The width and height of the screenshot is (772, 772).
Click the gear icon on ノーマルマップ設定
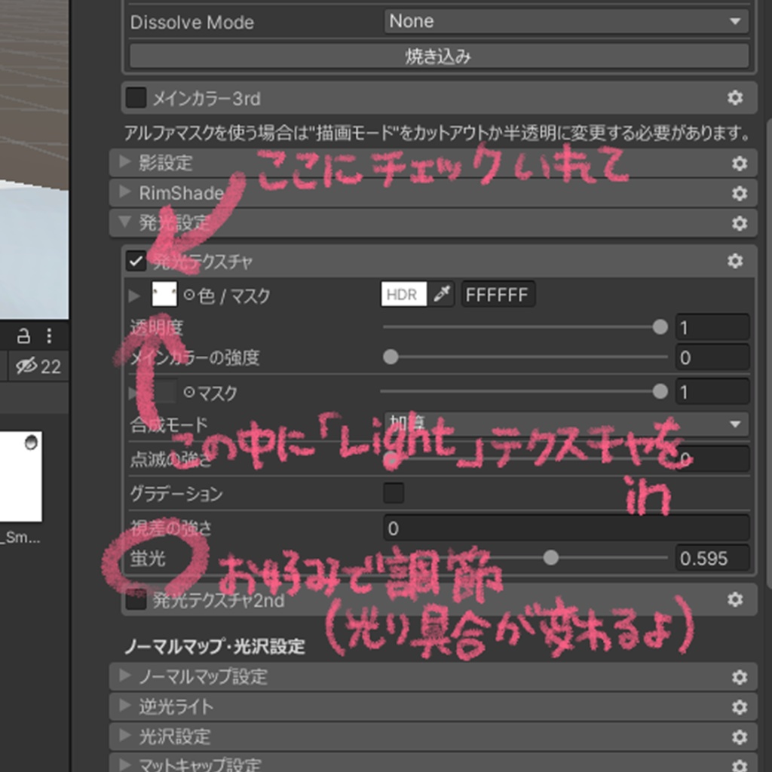pos(739,677)
